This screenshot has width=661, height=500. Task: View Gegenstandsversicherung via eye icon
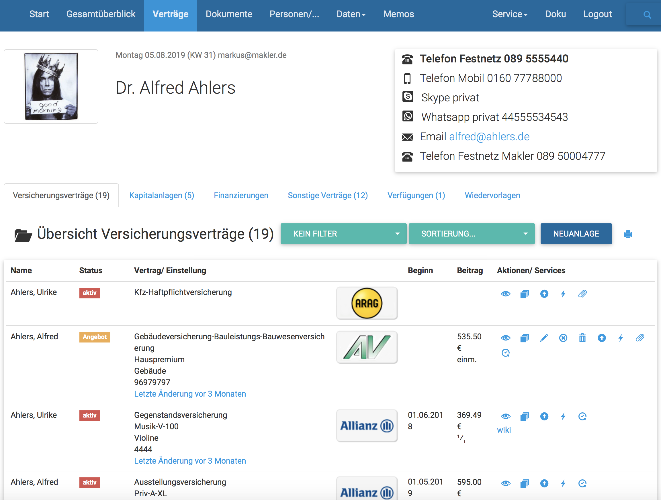coord(506,416)
